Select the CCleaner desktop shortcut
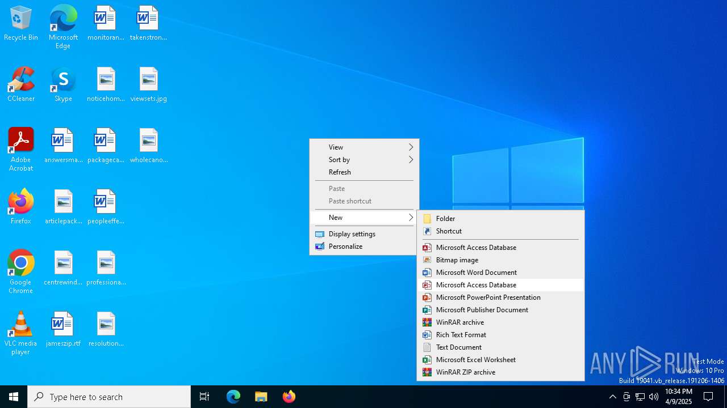The width and height of the screenshot is (727, 408). 21,85
